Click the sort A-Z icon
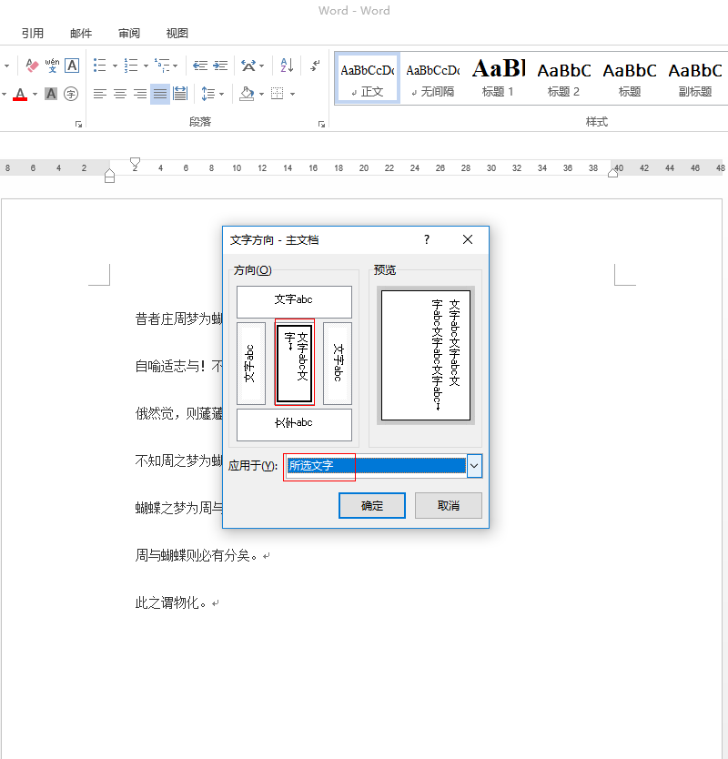This screenshot has height=759, width=728. 287,66
